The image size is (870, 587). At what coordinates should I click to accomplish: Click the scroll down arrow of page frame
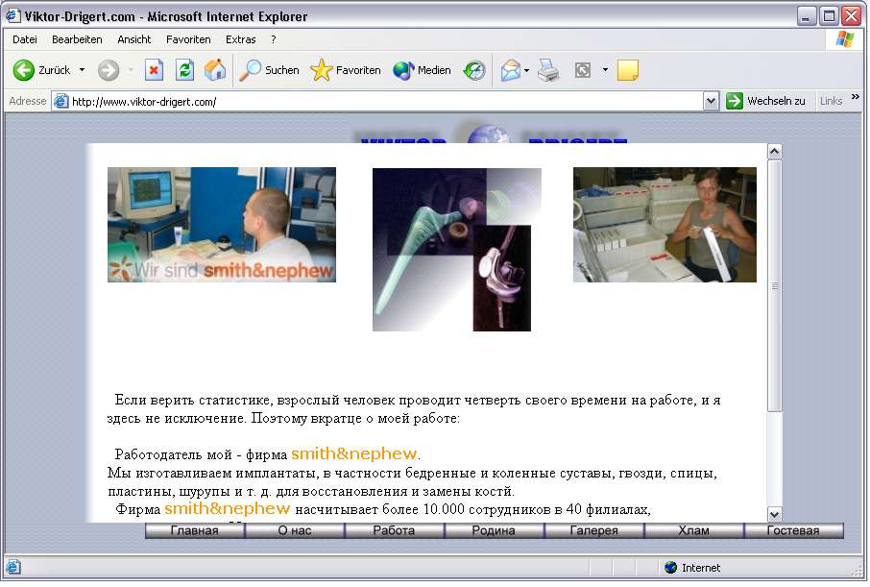tap(775, 514)
